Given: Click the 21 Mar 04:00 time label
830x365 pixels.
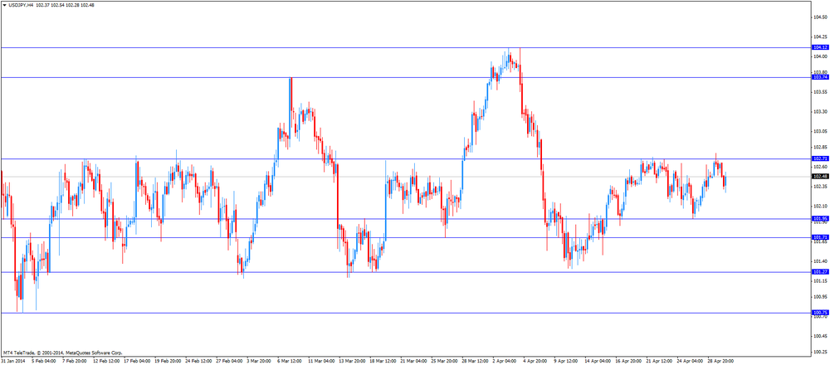Looking at the screenshot, I should click(x=412, y=362).
